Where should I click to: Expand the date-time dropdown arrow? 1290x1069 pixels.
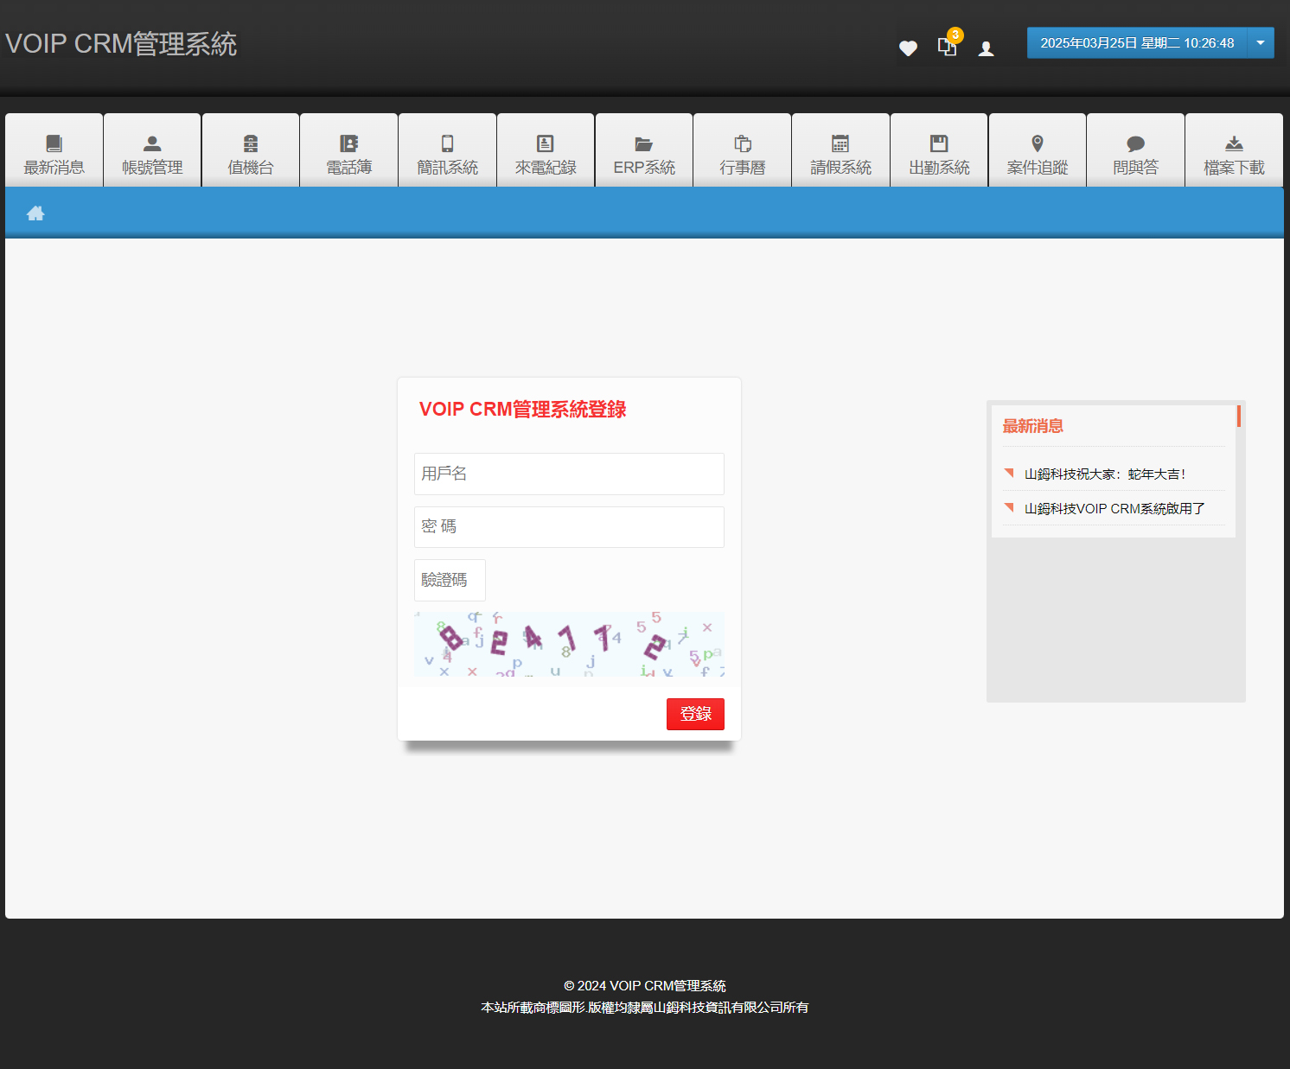1261,43
